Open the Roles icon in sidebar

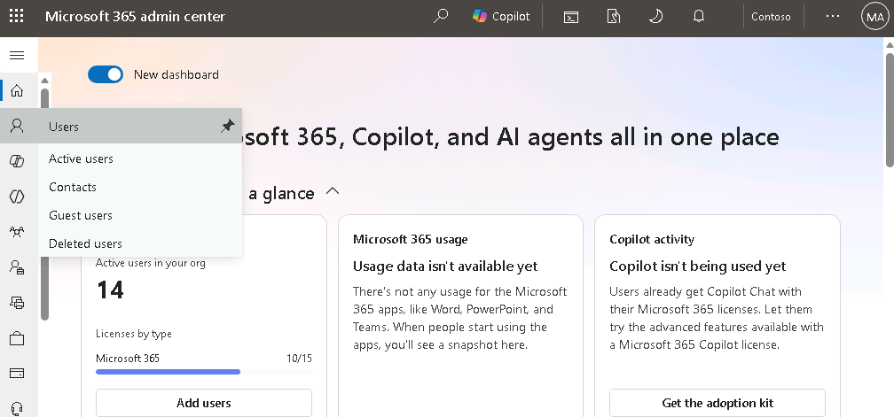17,267
